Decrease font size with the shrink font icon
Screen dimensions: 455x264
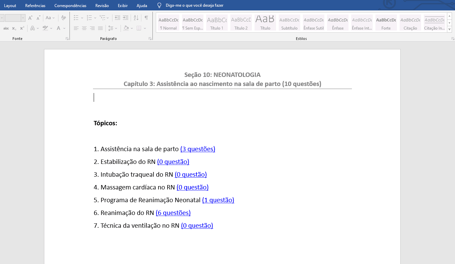(38, 18)
